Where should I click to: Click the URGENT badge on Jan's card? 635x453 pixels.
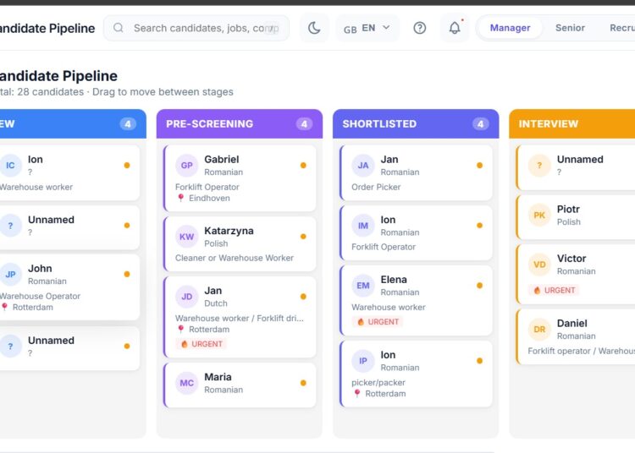click(x=202, y=344)
